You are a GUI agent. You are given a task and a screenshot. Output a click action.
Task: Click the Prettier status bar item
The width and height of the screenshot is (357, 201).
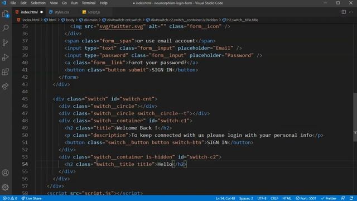point(329,198)
